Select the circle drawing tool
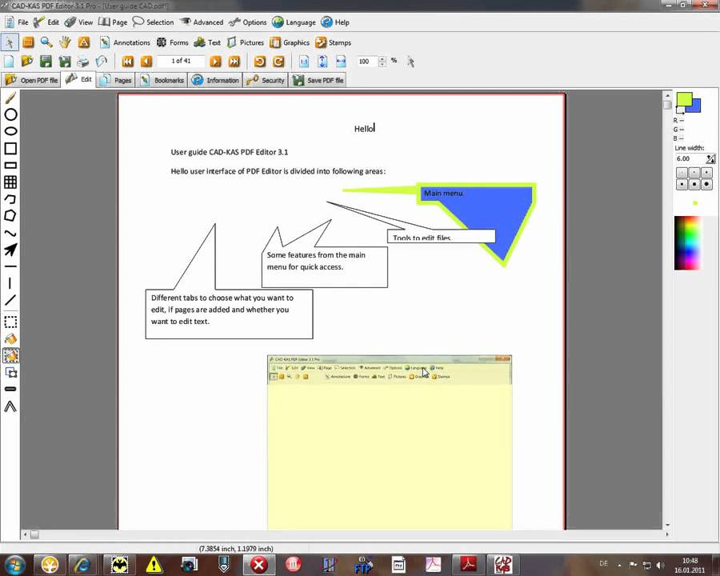 pyautogui.click(x=10, y=114)
